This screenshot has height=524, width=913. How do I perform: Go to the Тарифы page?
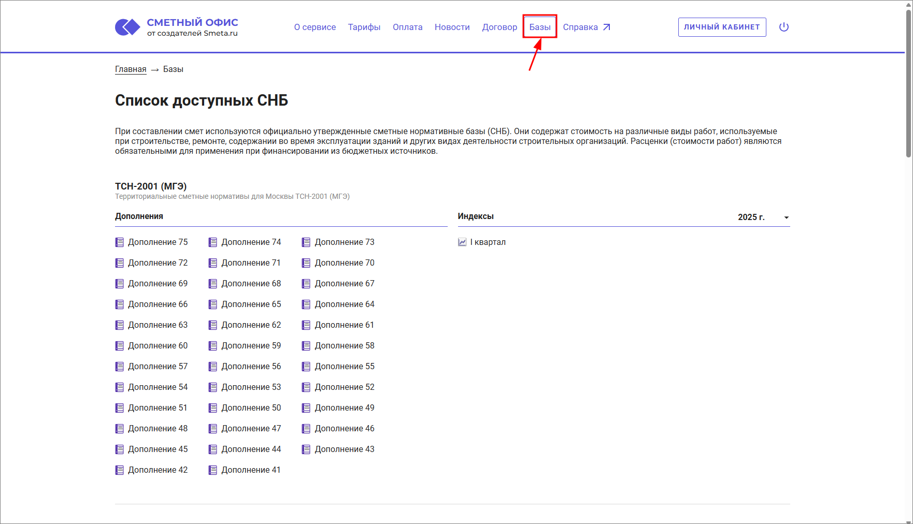pos(364,27)
